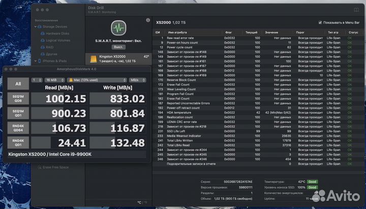Click the drive icon in Mac (13% used) selector
The width and height of the screenshot is (366, 209).
coord(71,80)
